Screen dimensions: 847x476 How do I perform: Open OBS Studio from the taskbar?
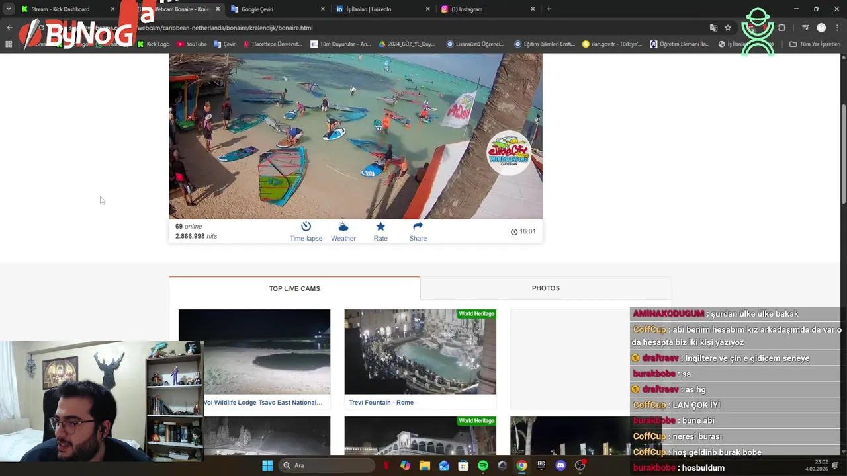580,465
